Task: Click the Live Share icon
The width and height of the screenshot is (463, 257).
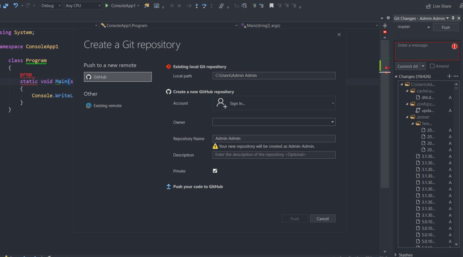Action: [x=429, y=6]
